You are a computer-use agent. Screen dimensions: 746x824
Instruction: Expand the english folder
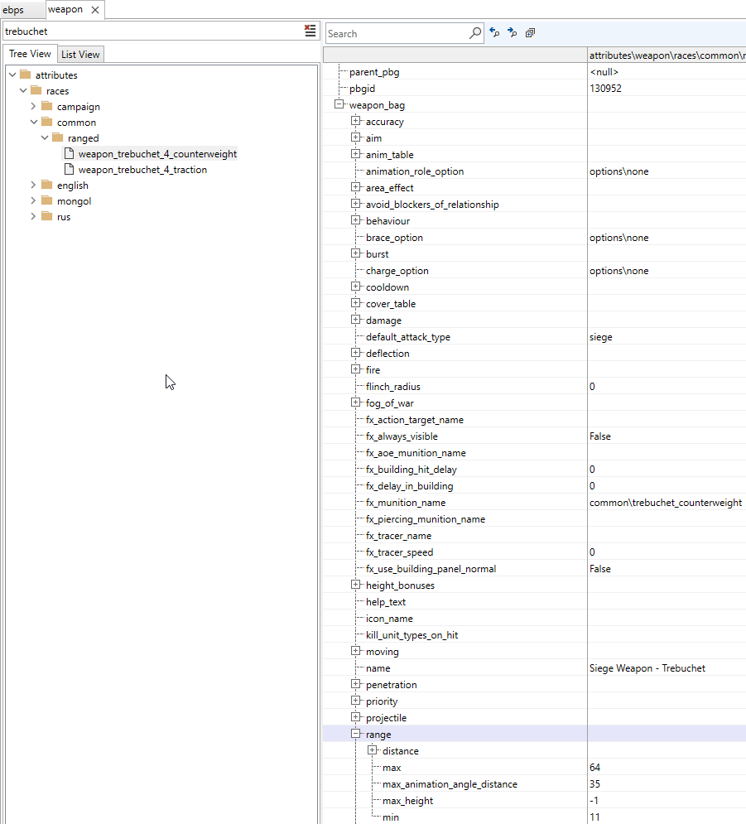pyautogui.click(x=34, y=185)
